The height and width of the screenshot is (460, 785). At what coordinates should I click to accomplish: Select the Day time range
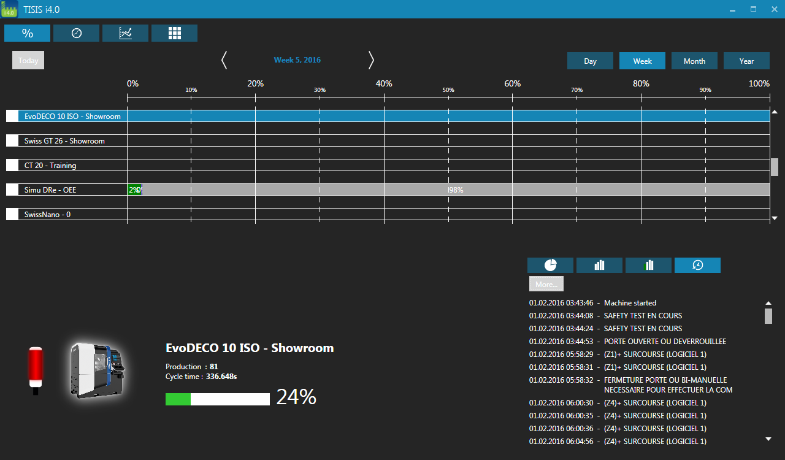tap(590, 61)
